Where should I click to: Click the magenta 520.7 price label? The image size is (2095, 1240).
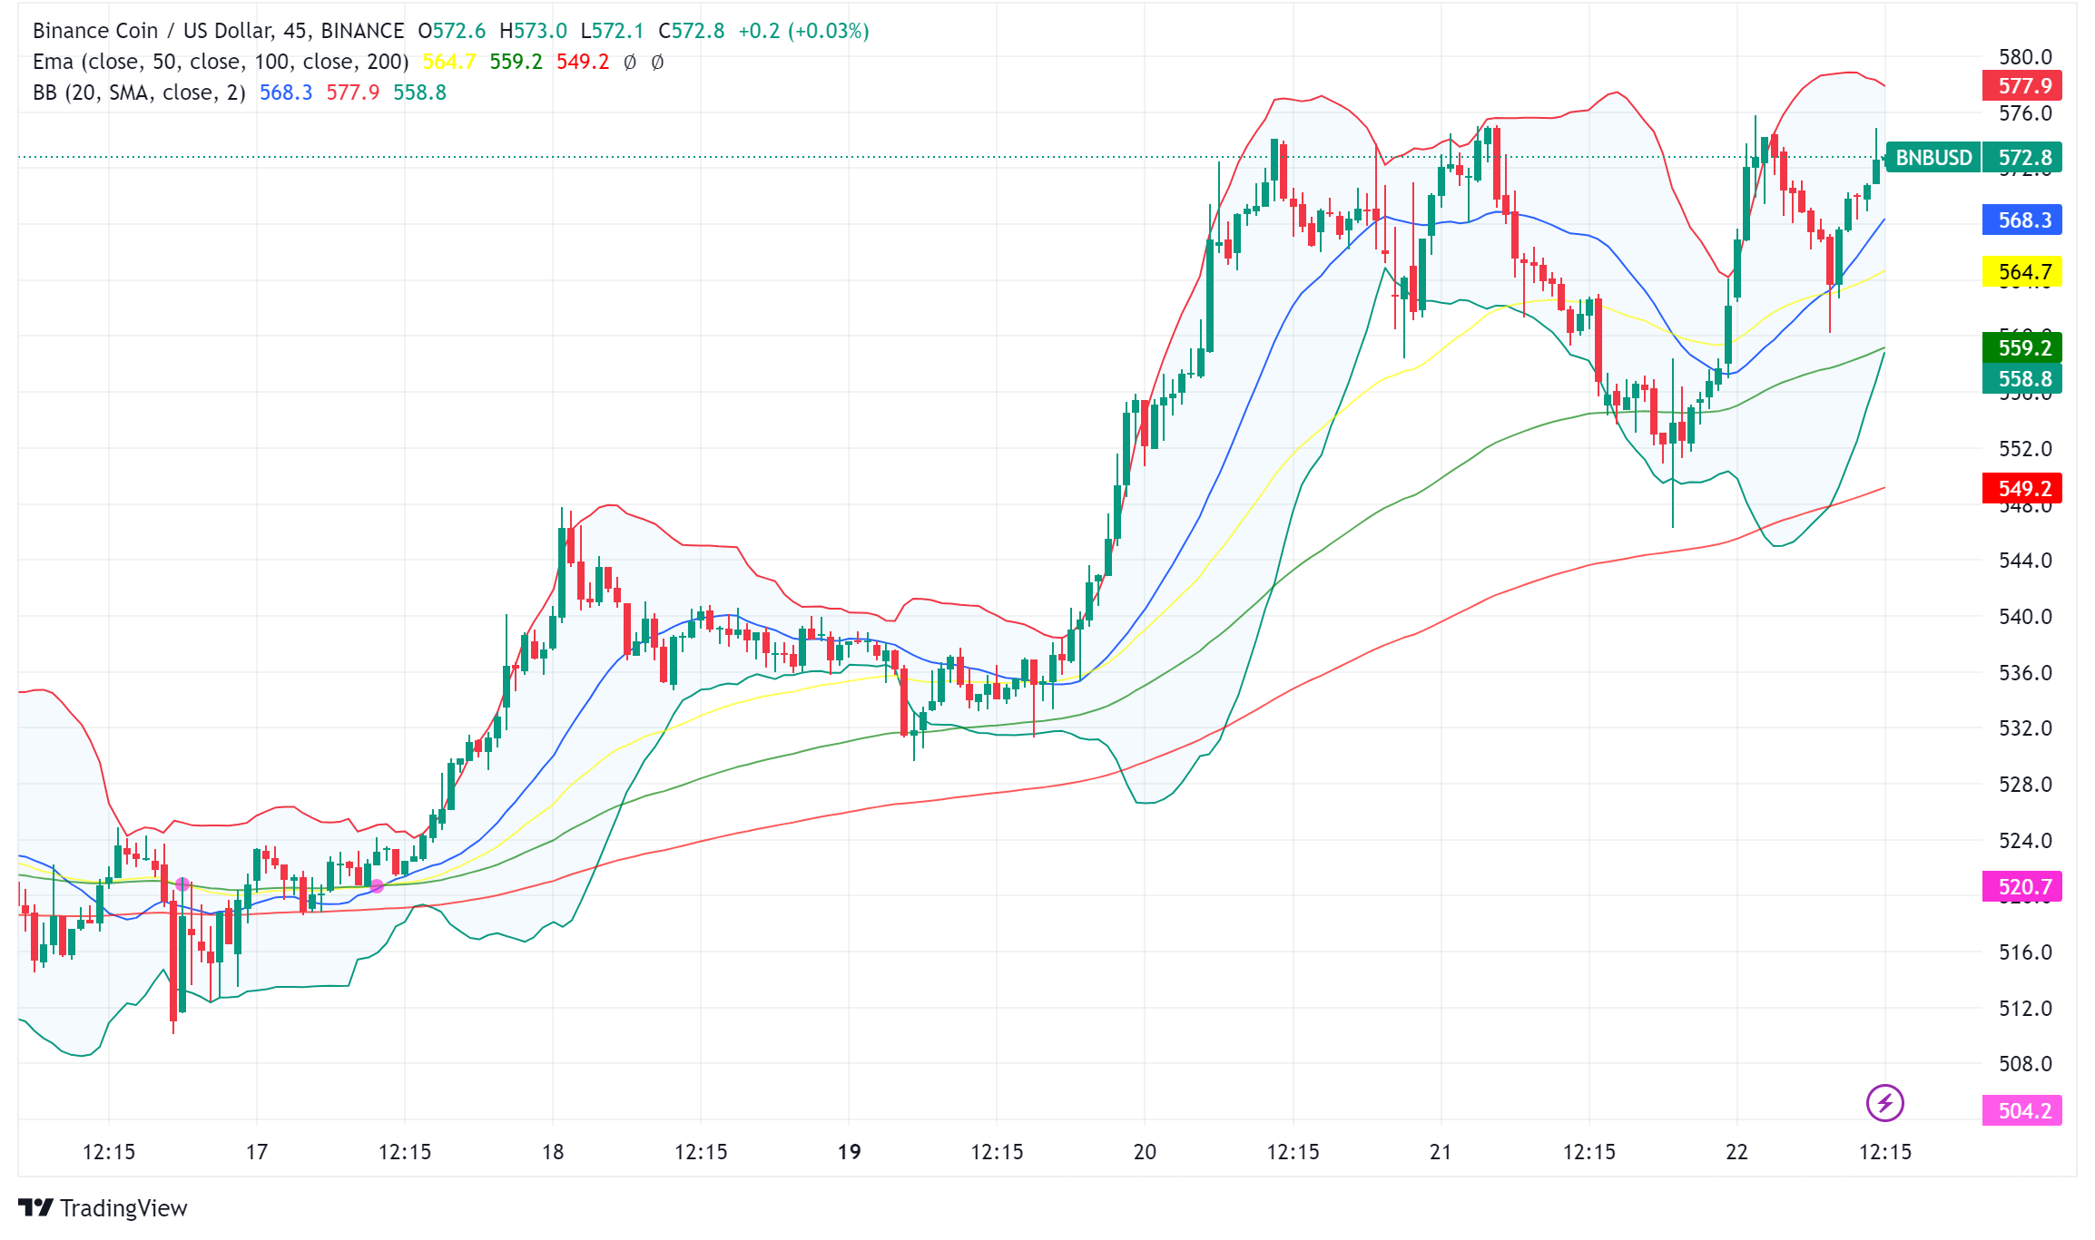pos(2023,886)
